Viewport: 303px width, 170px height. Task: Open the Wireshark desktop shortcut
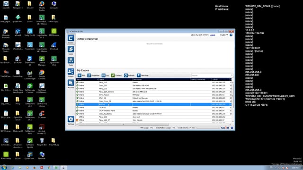click(54, 46)
